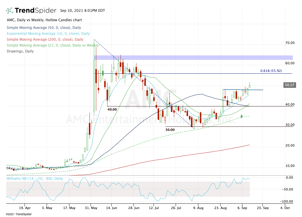Click the '20. Sep' date label
Screen dimensions: 302x217
(263, 208)
